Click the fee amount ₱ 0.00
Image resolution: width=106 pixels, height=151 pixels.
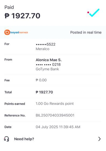41,80
